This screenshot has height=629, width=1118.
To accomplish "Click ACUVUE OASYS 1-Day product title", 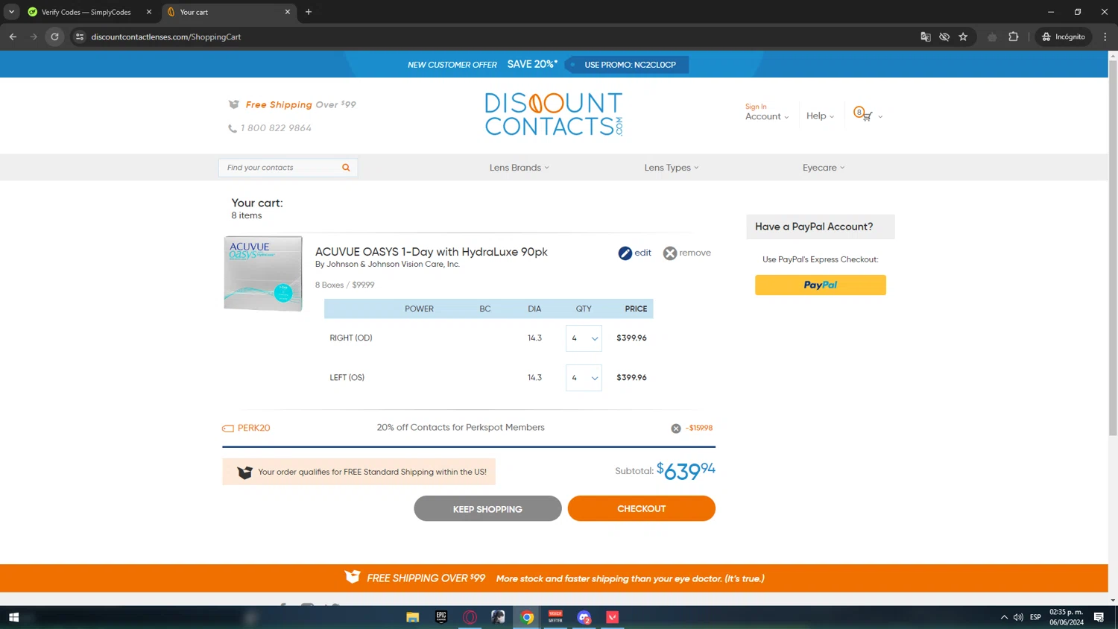I will coord(431,252).
